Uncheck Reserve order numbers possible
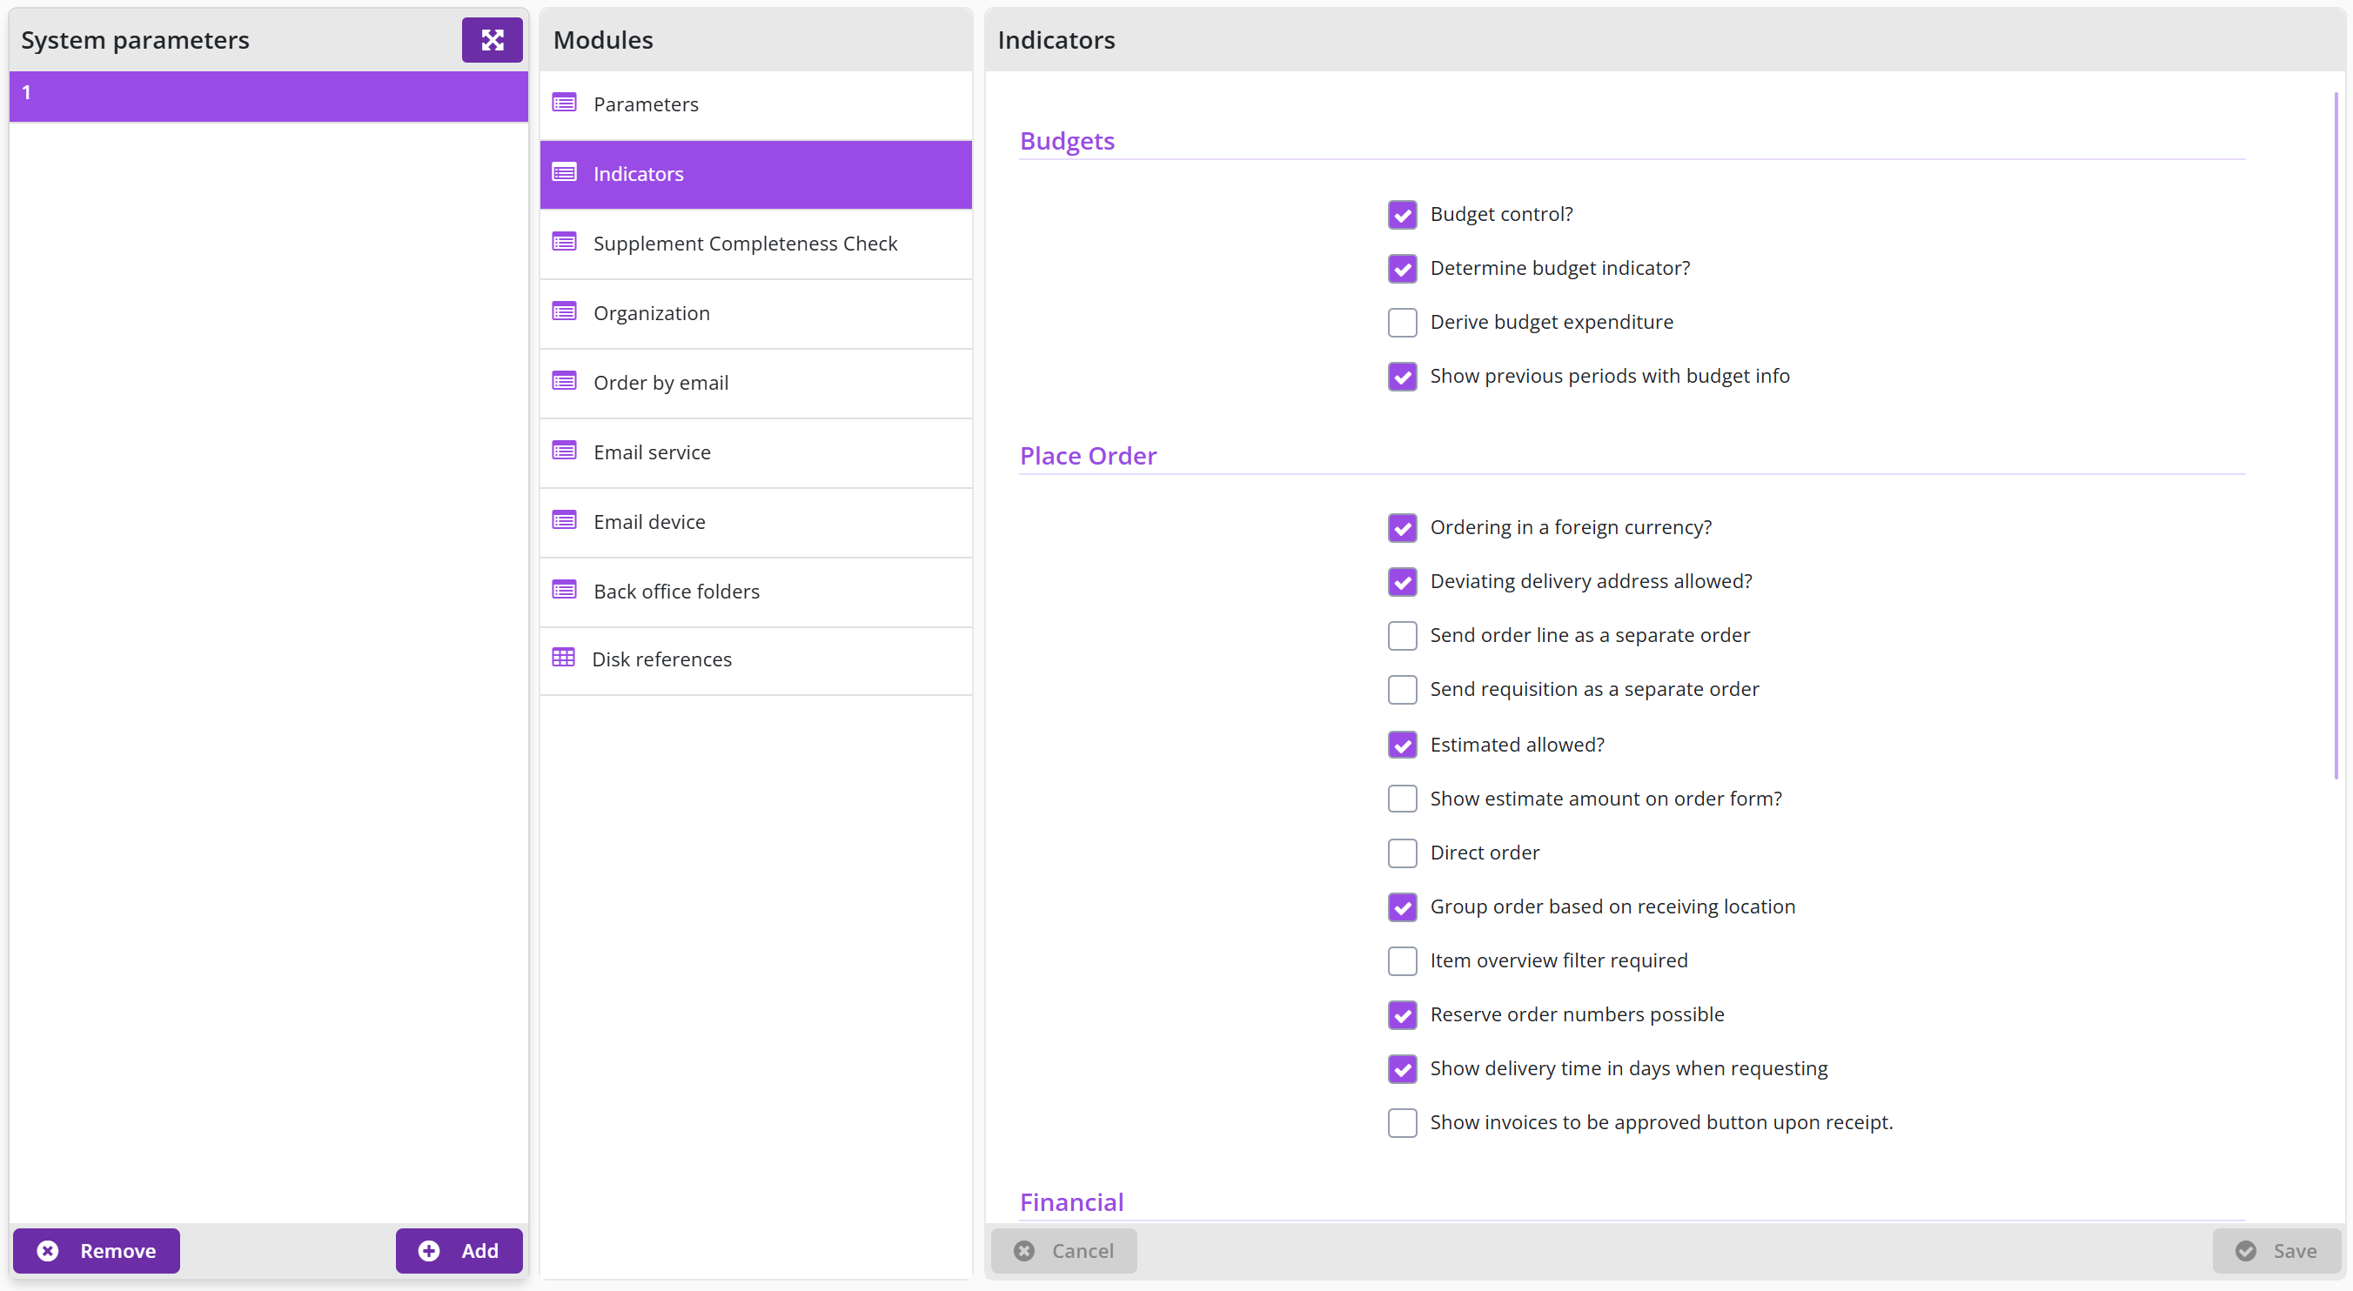This screenshot has width=2353, height=1291. point(1402,1014)
